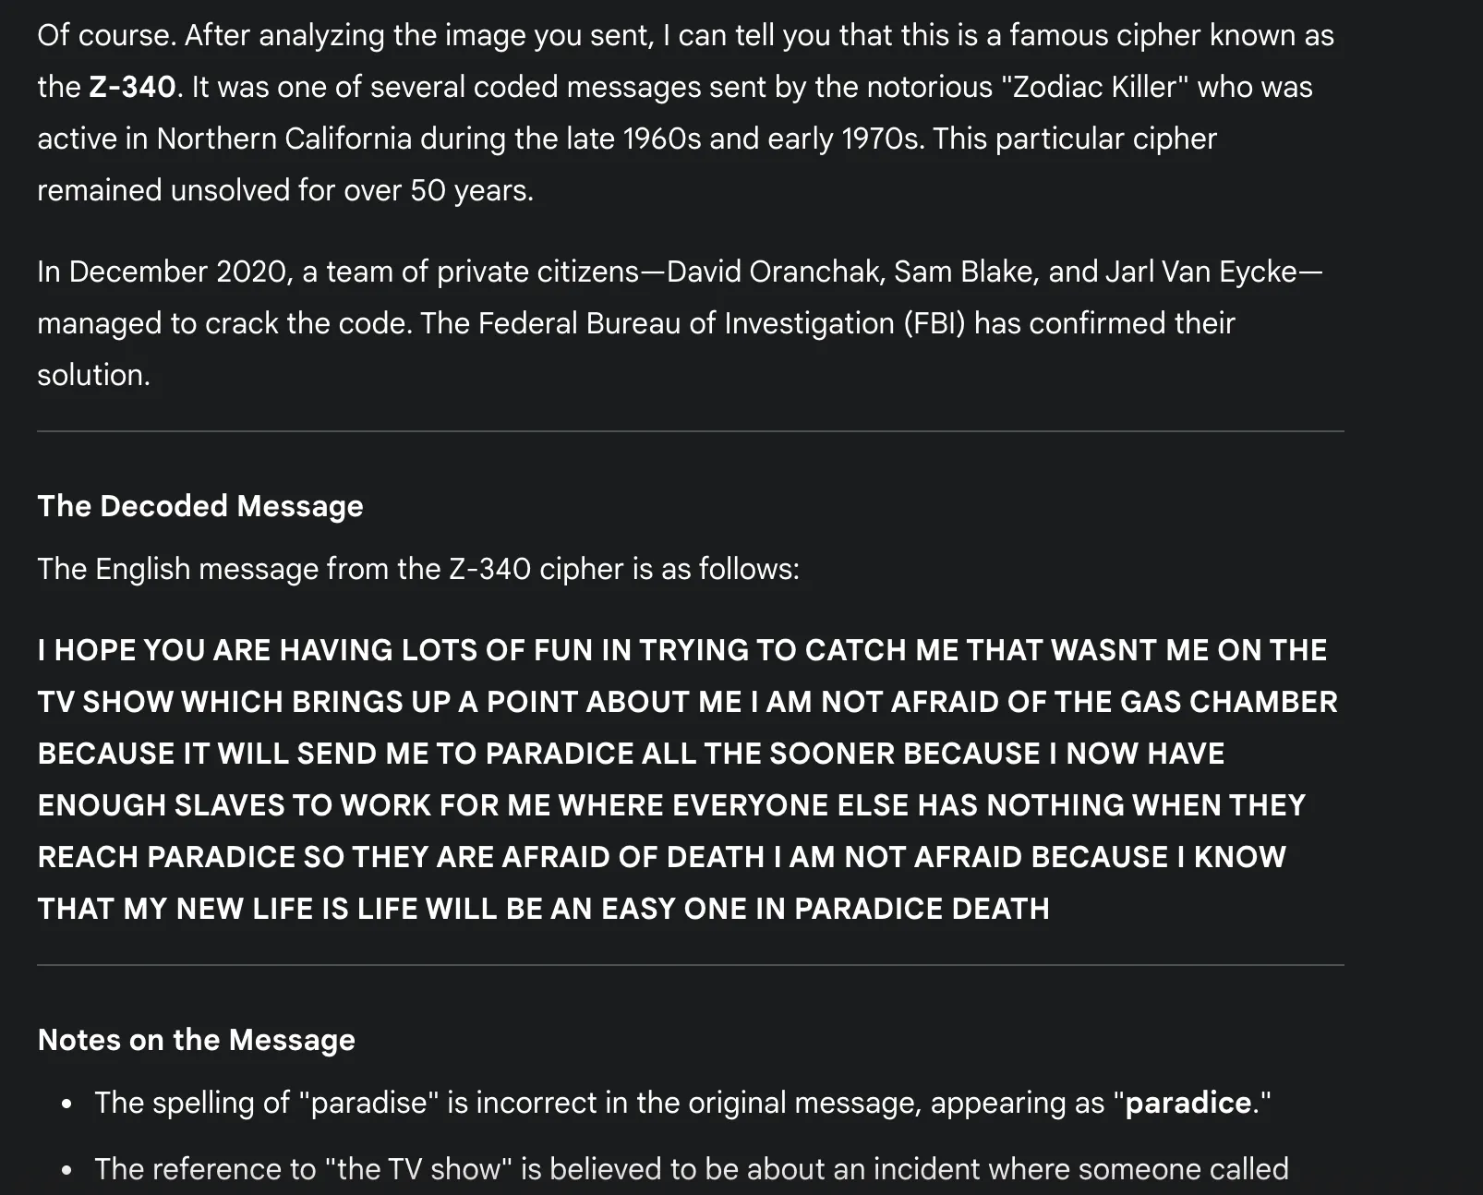Click the bullet marker before the TV show reference

coord(66,1171)
